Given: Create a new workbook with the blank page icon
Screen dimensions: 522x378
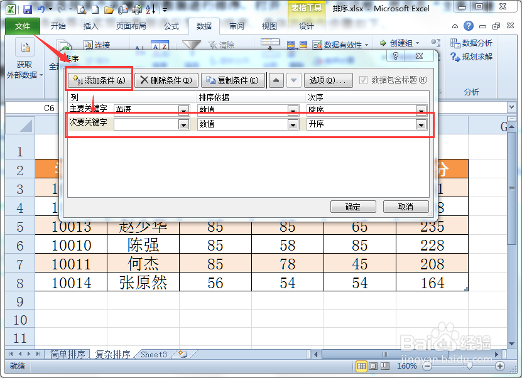Looking at the screenshot, I should tap(95, 9).
